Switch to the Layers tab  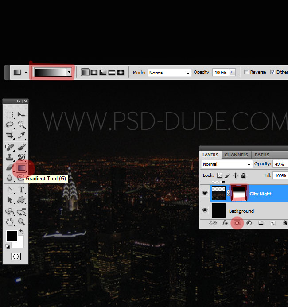coord(210,155)
